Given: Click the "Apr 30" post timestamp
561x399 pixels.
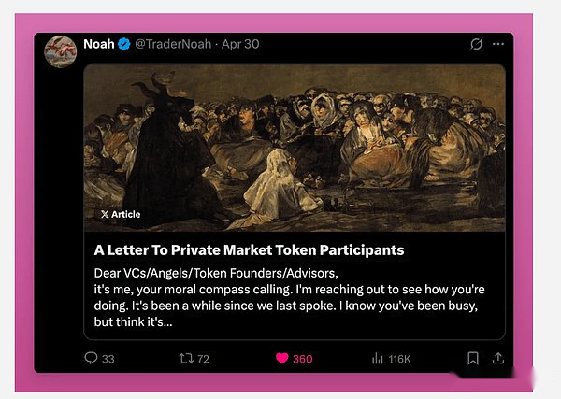Looking at the screenshot, I should (241, 44).
